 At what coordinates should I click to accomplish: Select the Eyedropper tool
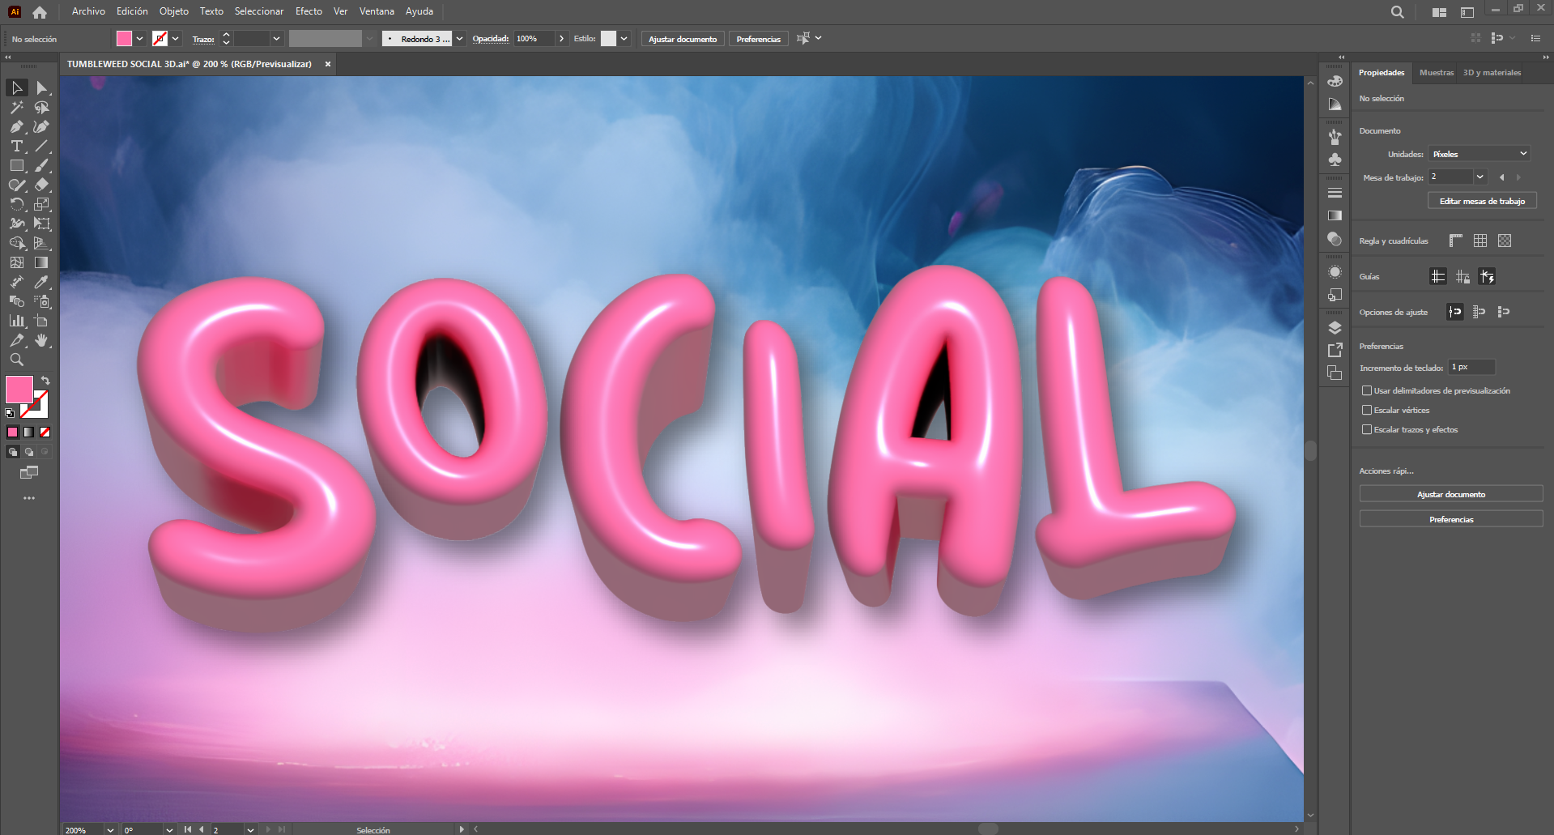pyautogui.click(x=42, y=282)
